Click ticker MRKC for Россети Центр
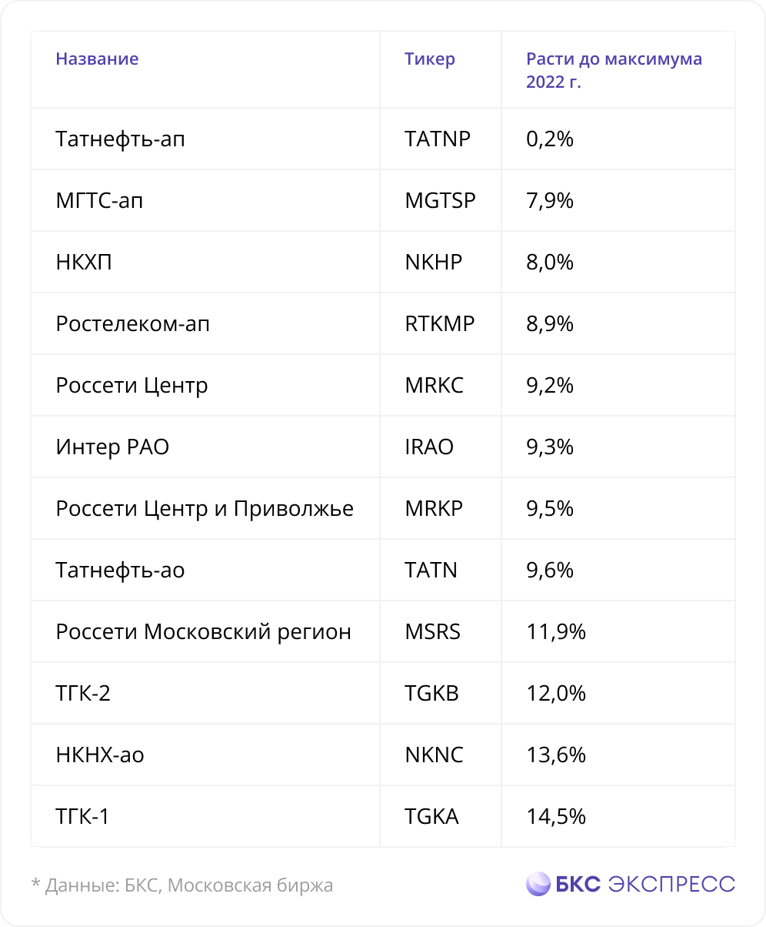 tap(435, 385)
